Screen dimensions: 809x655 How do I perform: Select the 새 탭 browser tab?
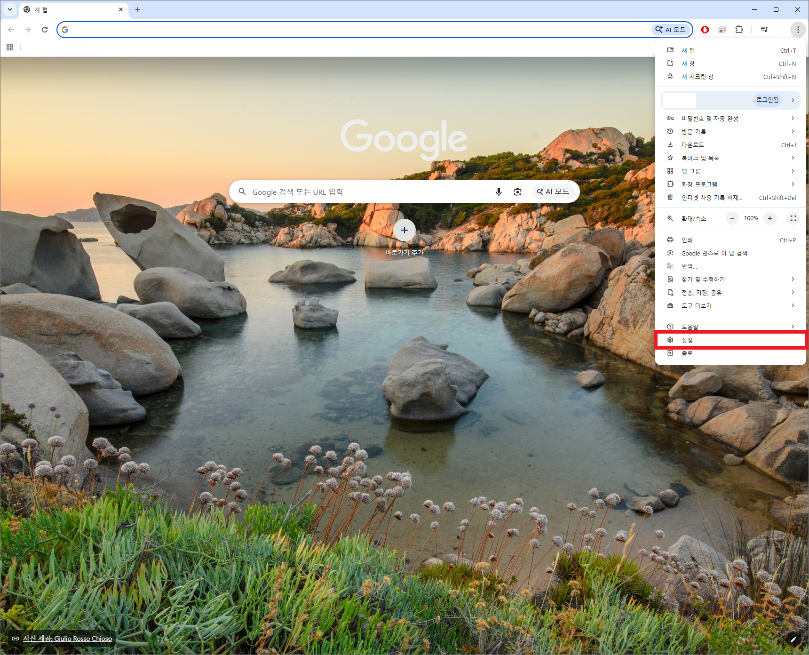(x=74, y=10)
